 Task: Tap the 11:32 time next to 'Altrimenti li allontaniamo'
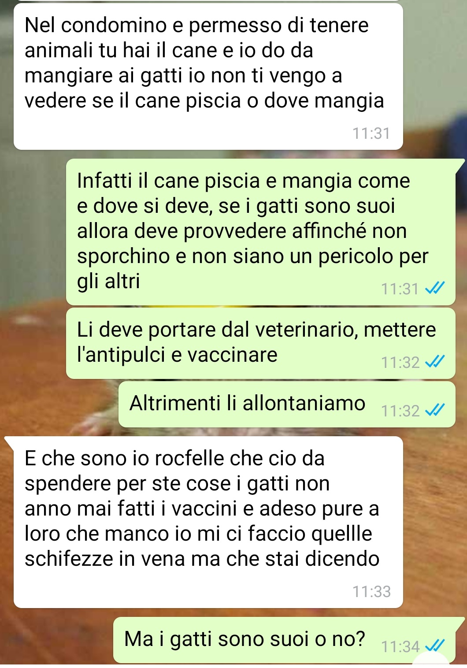pyautogui.click(x=400, y=411)
